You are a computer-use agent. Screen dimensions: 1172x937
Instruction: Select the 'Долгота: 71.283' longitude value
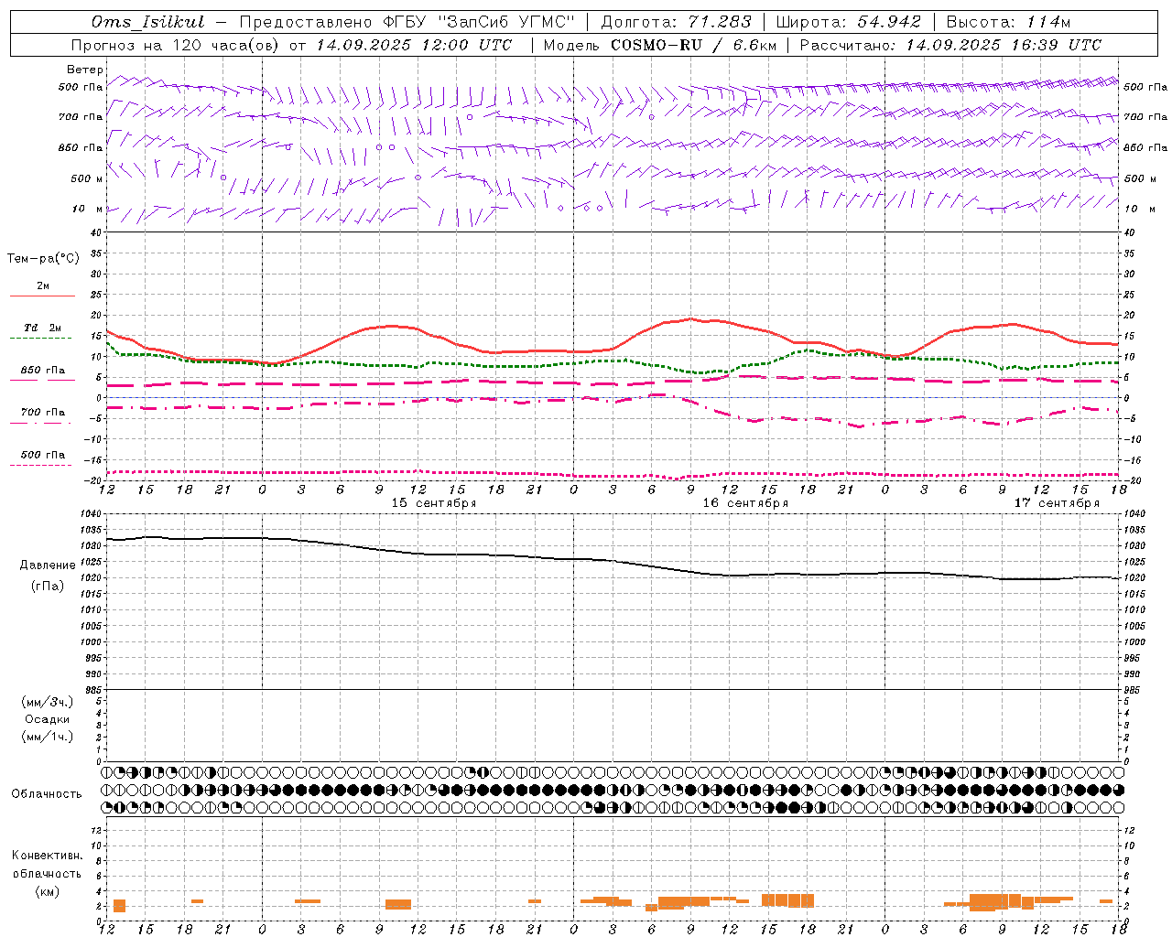click(676, 22)
